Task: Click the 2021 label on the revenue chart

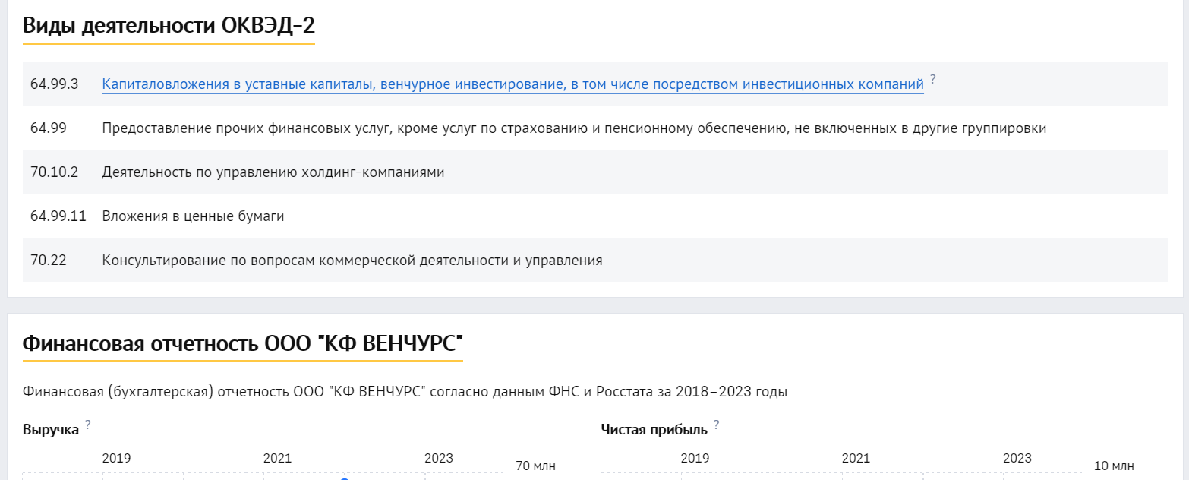Action: click(278, 458)
